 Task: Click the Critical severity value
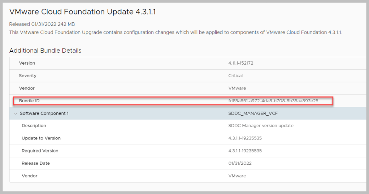click(x=235, y=76)
